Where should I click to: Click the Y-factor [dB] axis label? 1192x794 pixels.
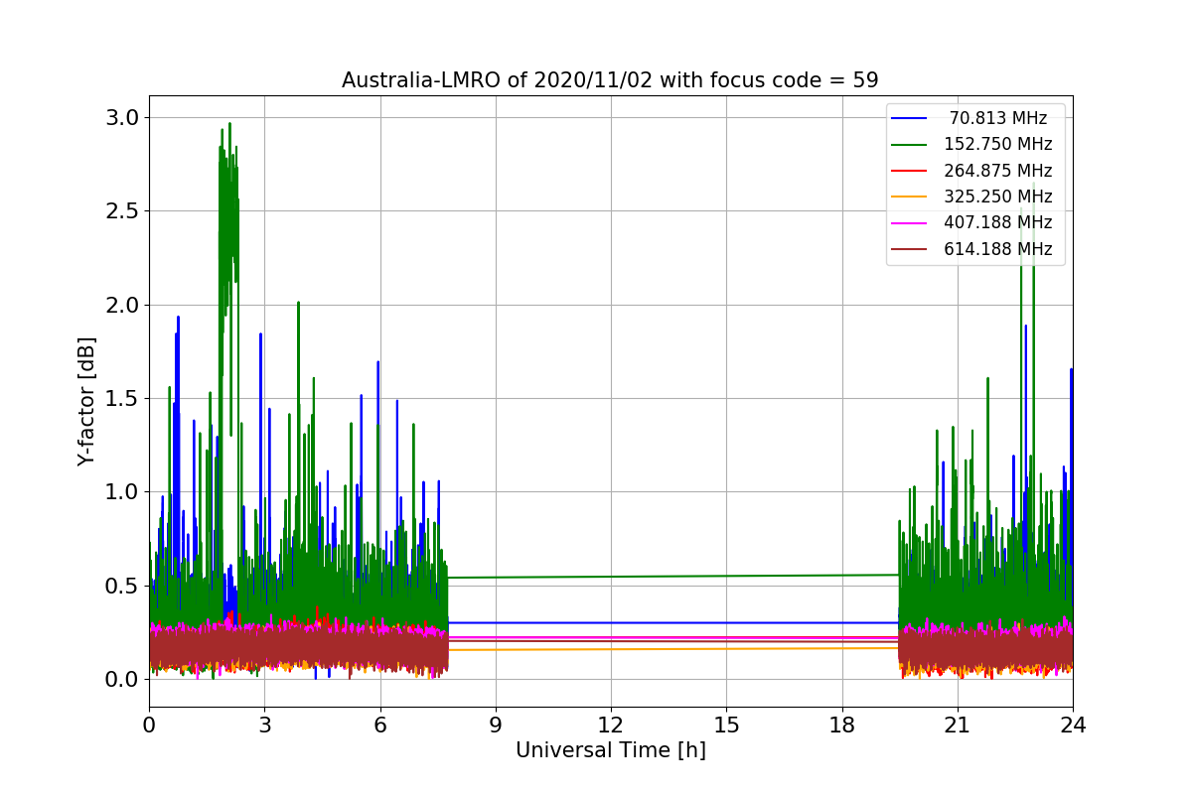87,401
